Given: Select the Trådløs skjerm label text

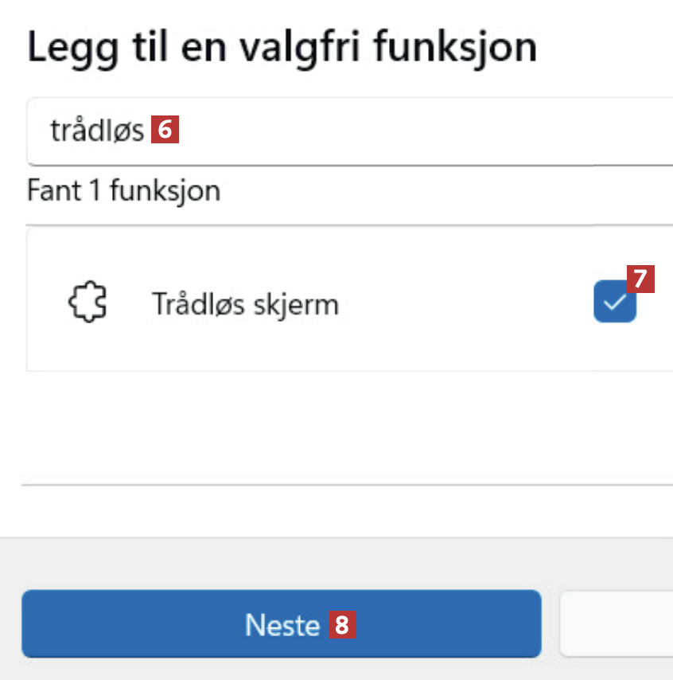Looking at the screenshot, I should tap(245, 303).
